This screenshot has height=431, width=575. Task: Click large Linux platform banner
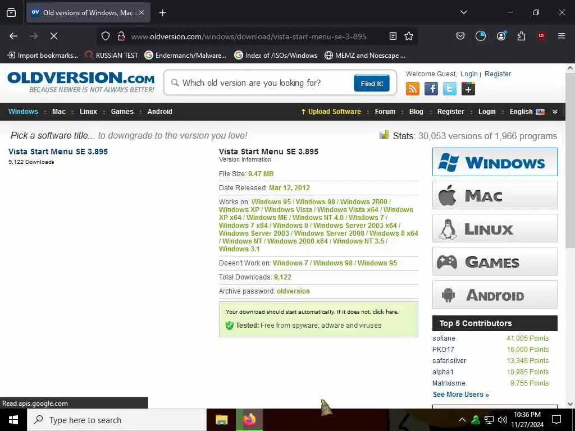[x=495, y=228]
